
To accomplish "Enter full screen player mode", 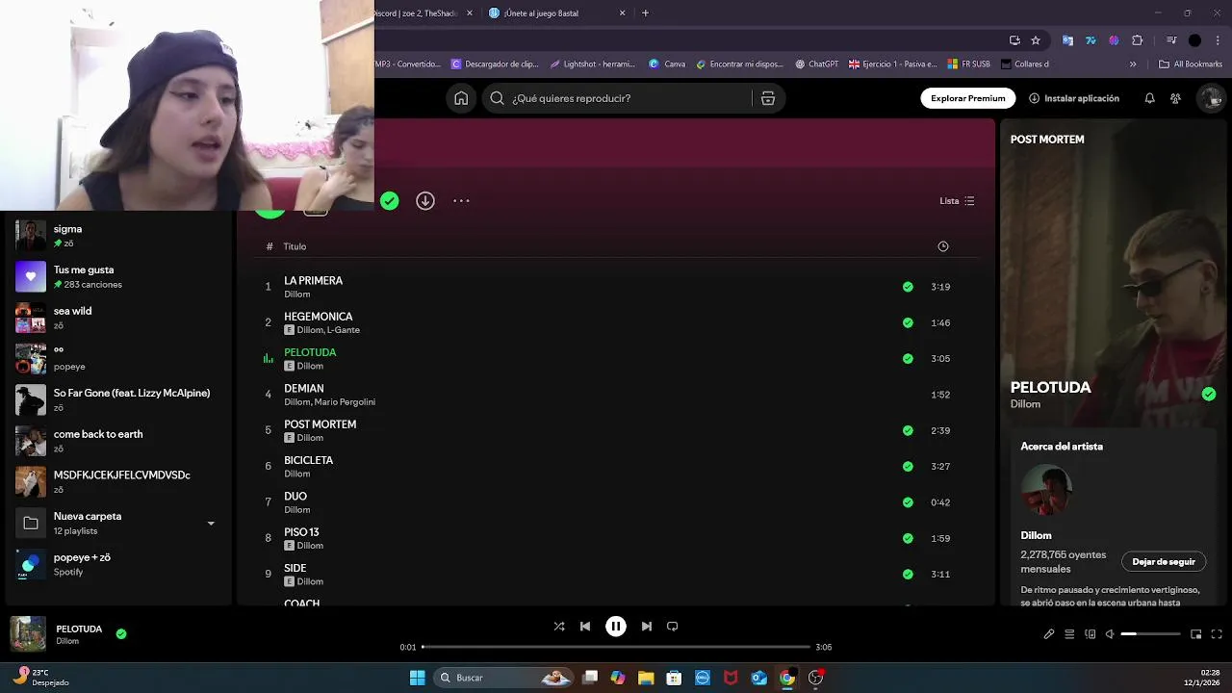I will [1217, 634].
